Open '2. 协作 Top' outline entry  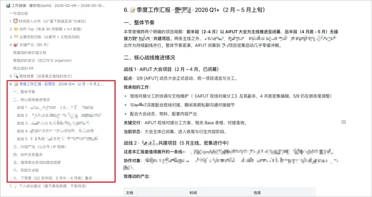[x=45, y=29]
